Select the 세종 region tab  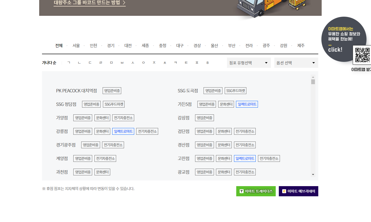coord(145,45)
